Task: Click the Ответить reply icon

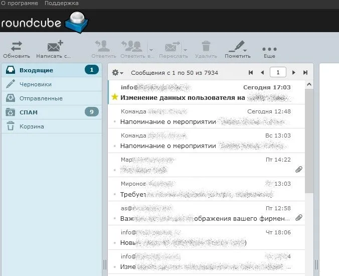Action: 104,47
